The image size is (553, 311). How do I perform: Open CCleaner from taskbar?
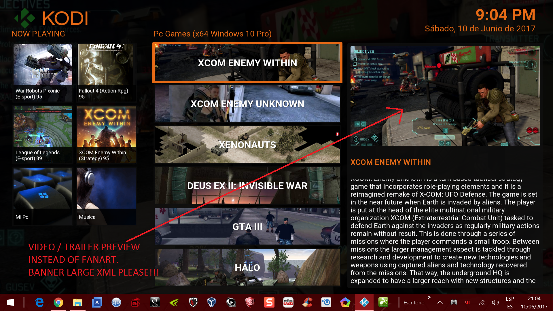coord(307,302)
